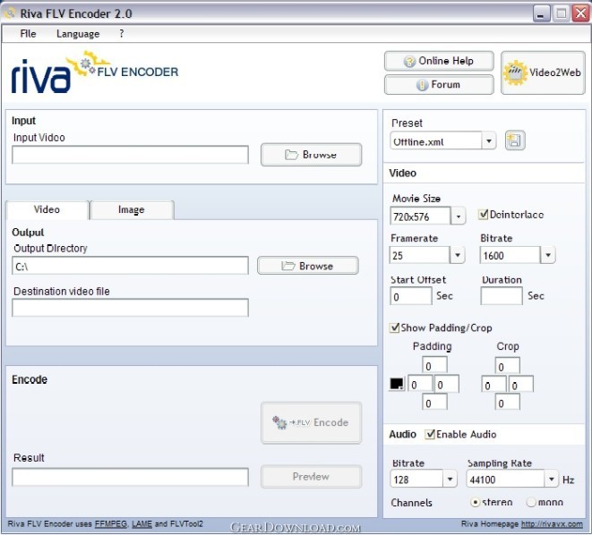
Task: Click the left Crop value field
Action: pyautogui.click(x=493, y=384)
